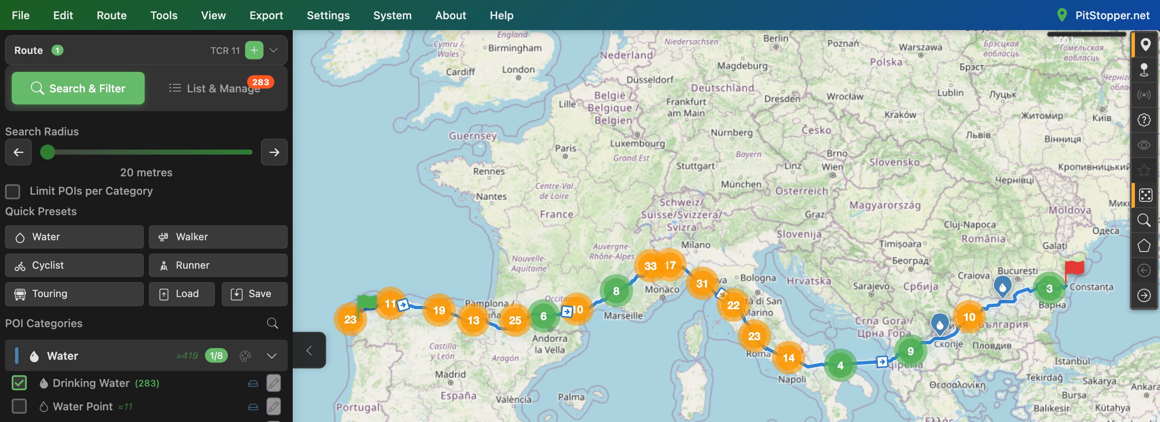Click the green plus add route button
Viewport: 1160px width, 422px height.
(254, 51)
